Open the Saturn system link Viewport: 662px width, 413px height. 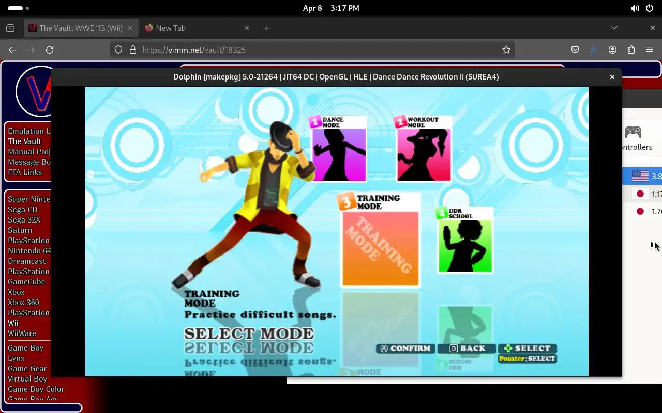tap(20, 230)
